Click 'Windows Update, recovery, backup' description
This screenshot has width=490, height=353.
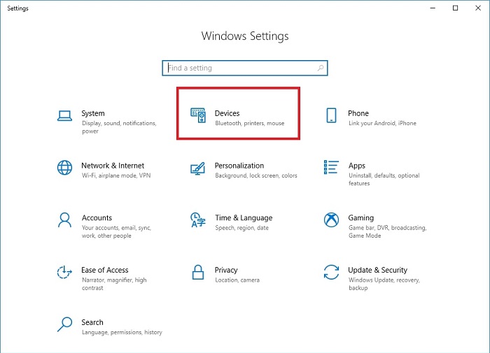point(384,284)
